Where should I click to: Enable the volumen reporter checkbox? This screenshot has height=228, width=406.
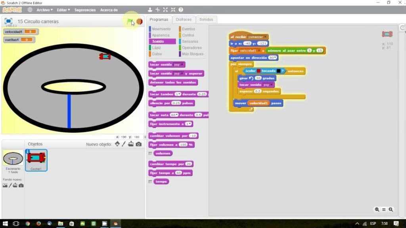(150, 153)
